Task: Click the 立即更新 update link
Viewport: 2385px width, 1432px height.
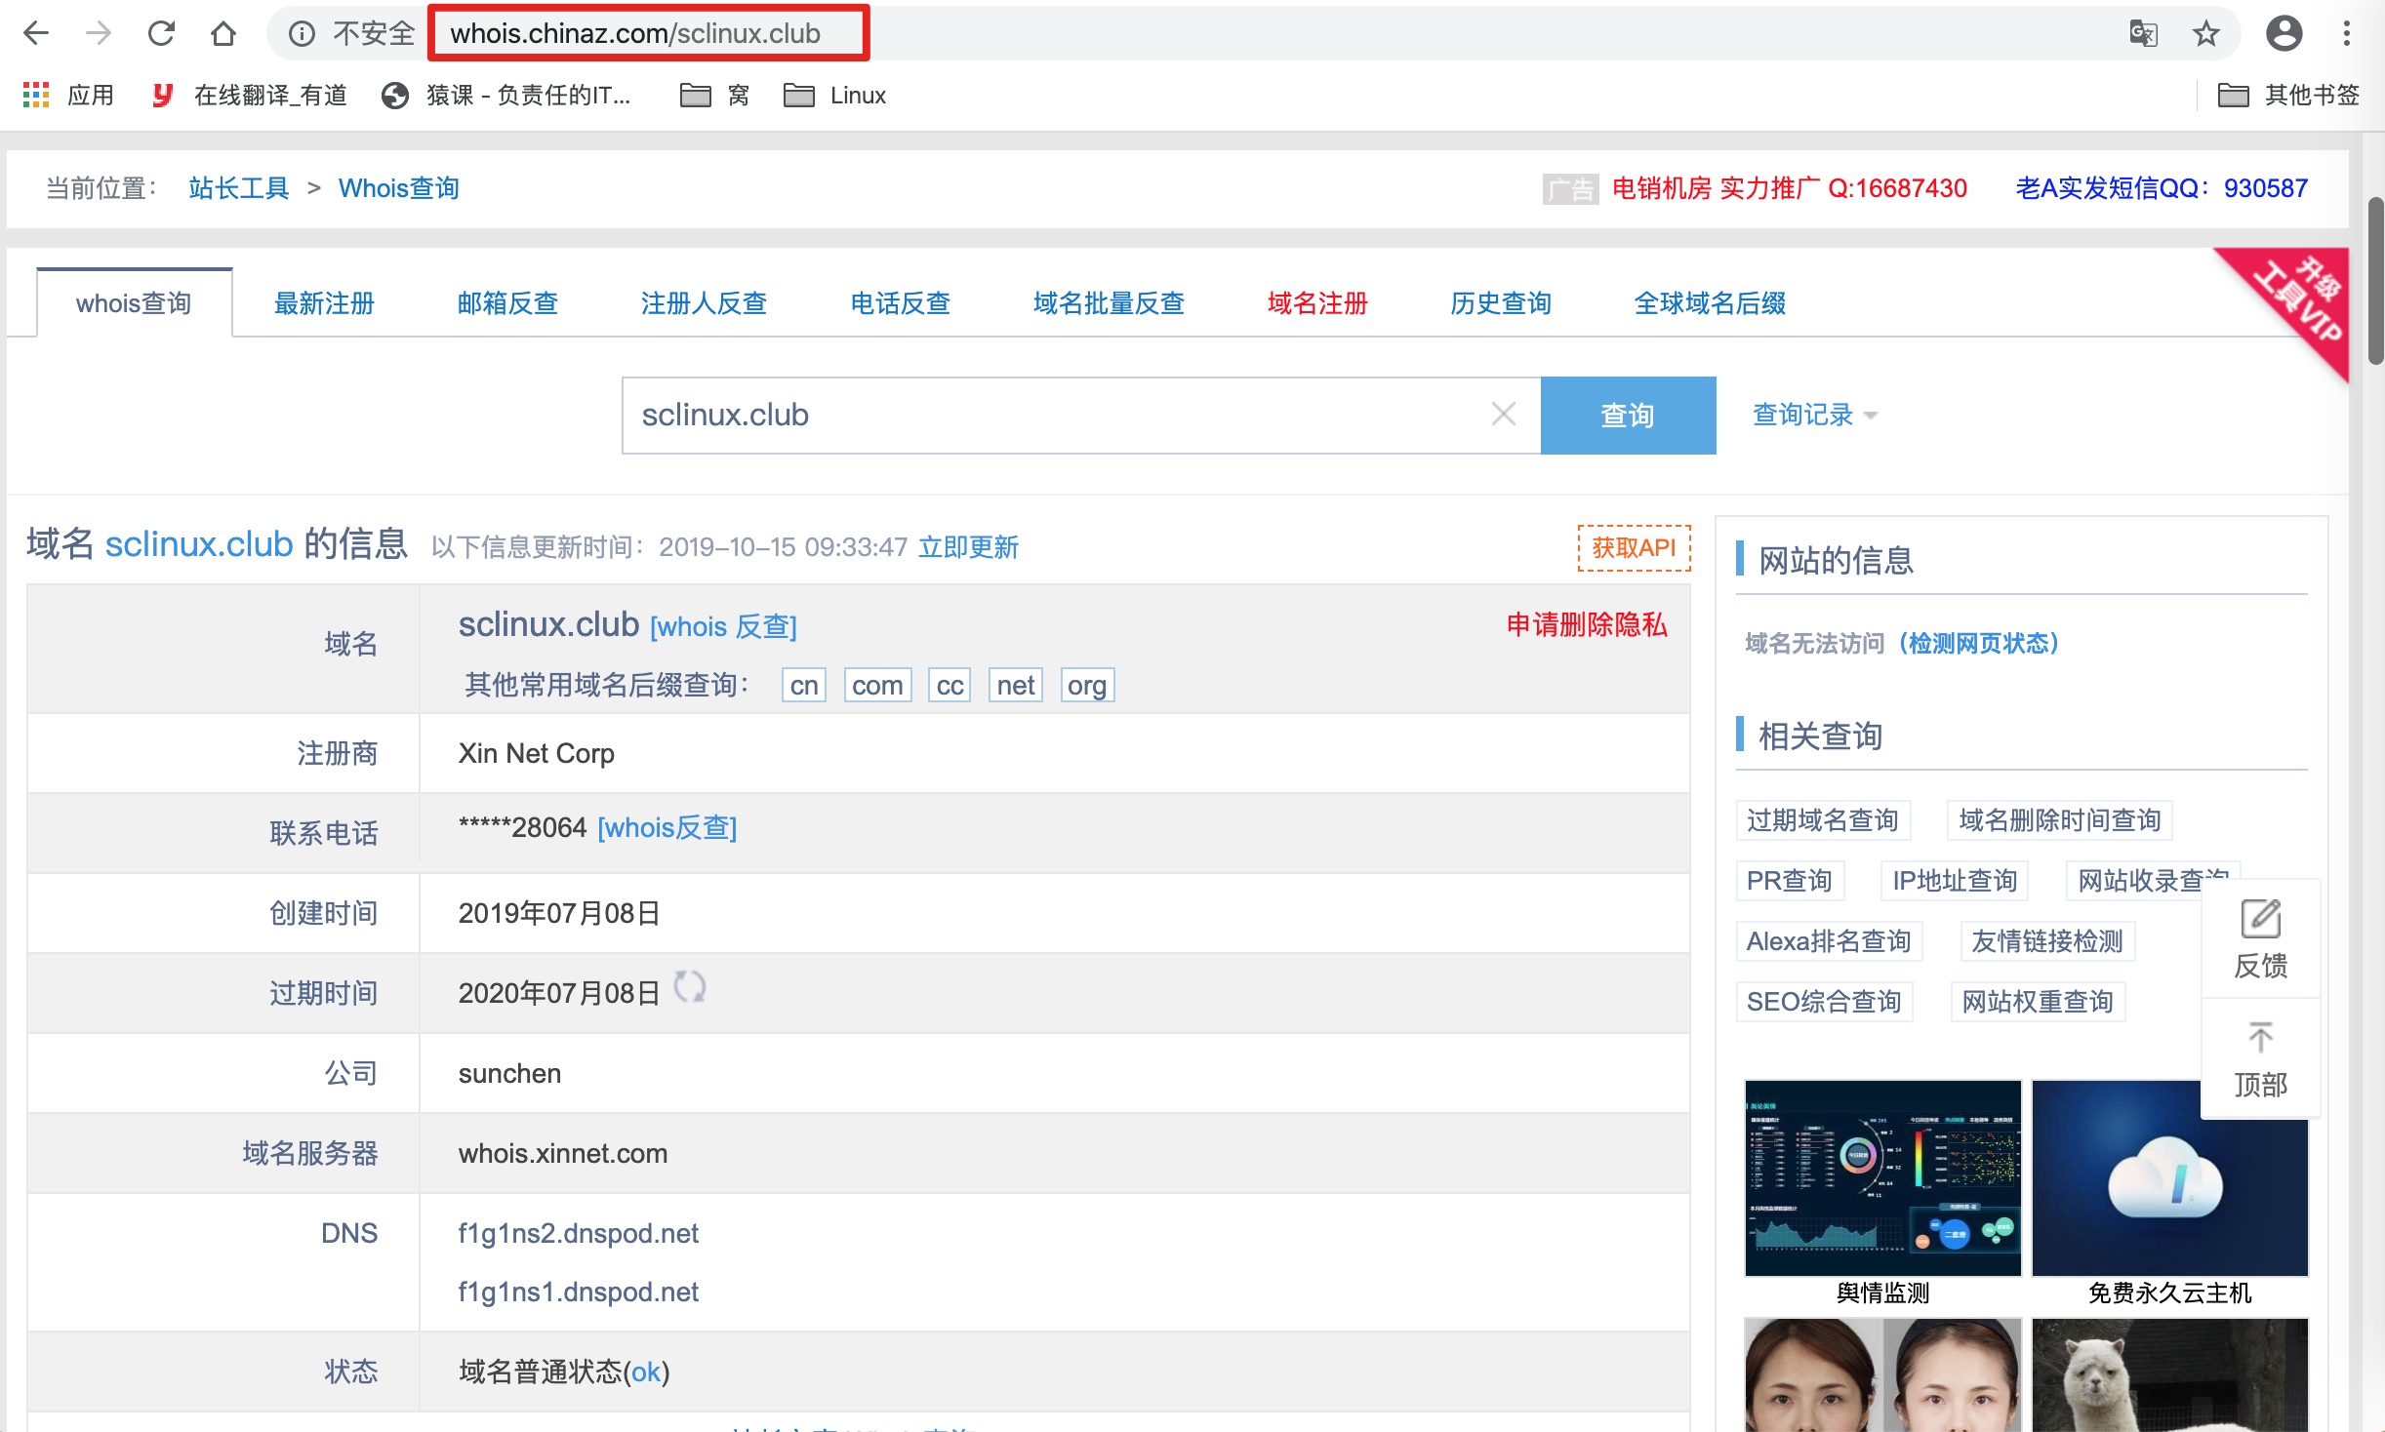Action: 967,547
